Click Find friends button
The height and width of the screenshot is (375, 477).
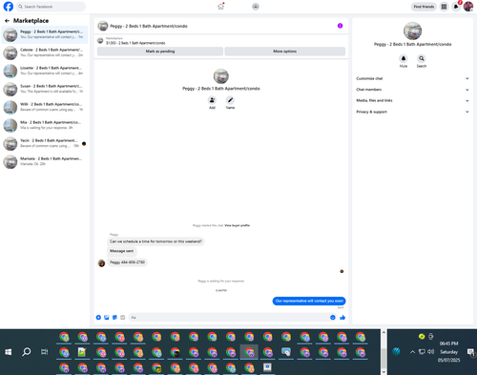[x=424, y=7]
